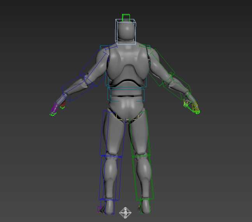Select the green thigh bone box
The image size is (252, 222).
(140, 133)
